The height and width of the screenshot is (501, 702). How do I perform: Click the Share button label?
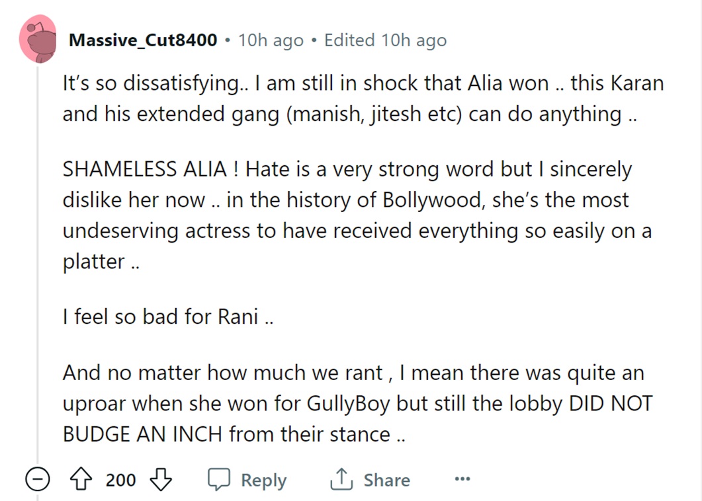click(386, 480)
